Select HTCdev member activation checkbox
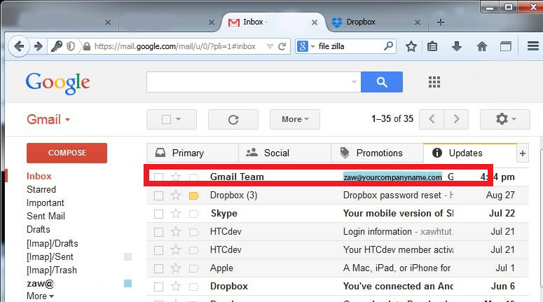Screen dimensions: 543x302 pyautogui.click(x=158, y=250)
